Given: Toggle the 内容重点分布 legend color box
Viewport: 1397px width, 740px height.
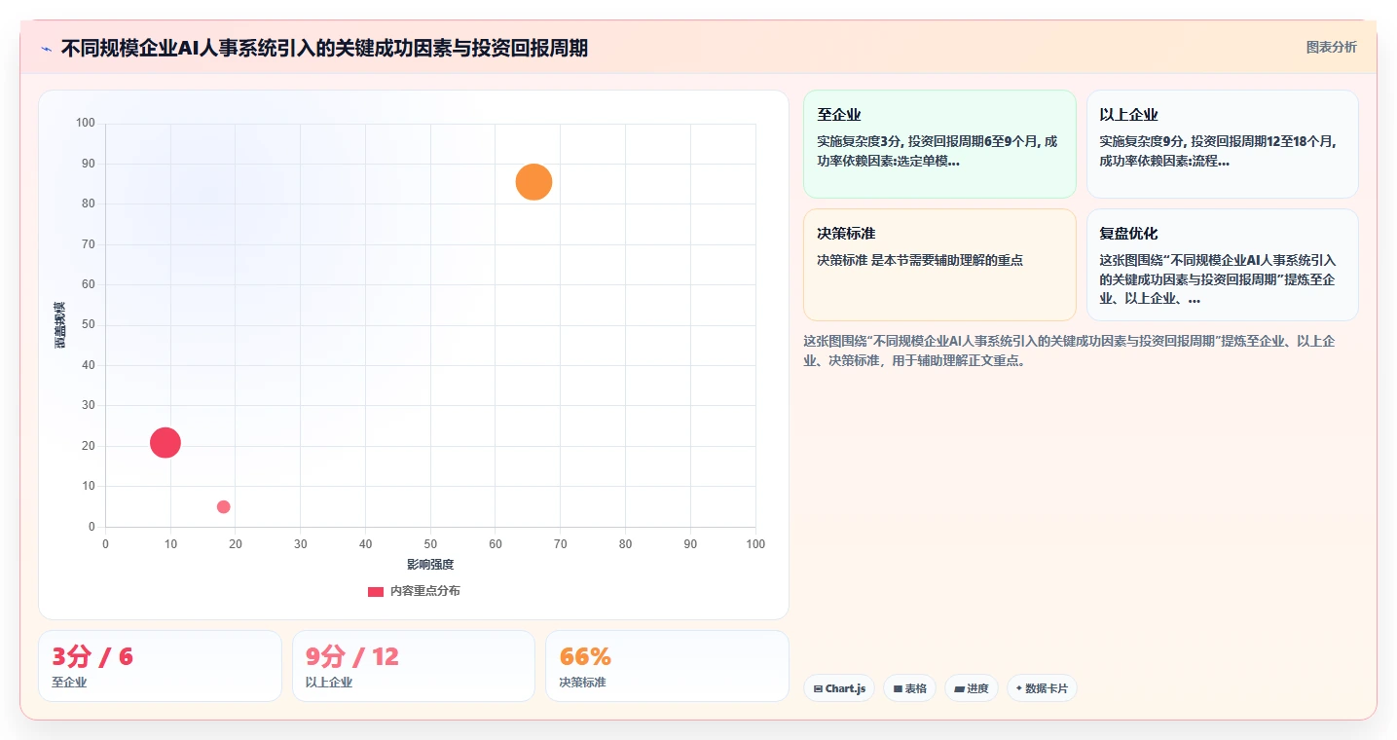Looking at the screenshot, I should point(376,591).
